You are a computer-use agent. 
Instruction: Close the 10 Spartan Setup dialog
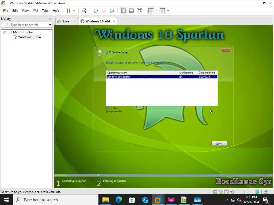[226, 50]
